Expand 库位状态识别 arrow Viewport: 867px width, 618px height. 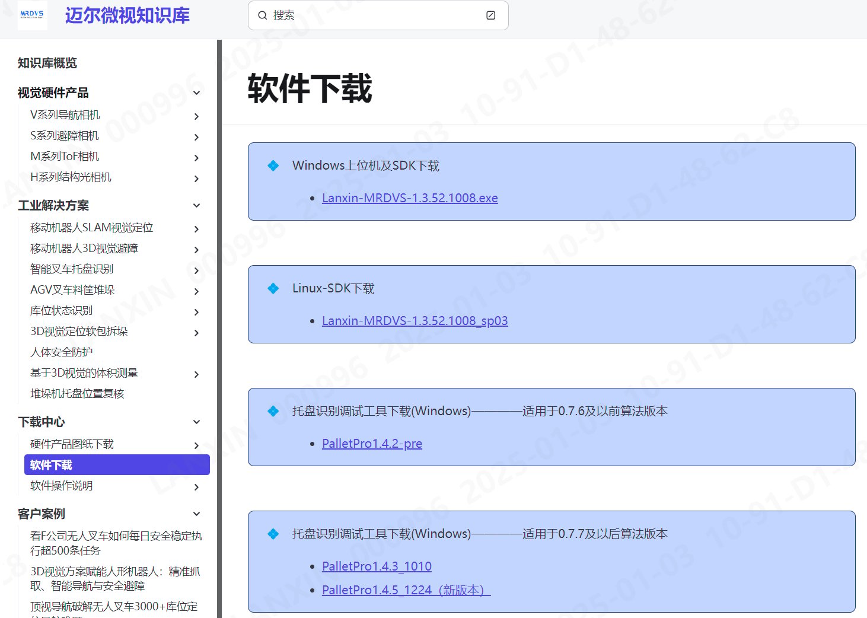[x=197, y=312]
